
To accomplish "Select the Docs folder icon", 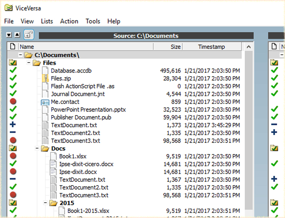I will (45, 149).
